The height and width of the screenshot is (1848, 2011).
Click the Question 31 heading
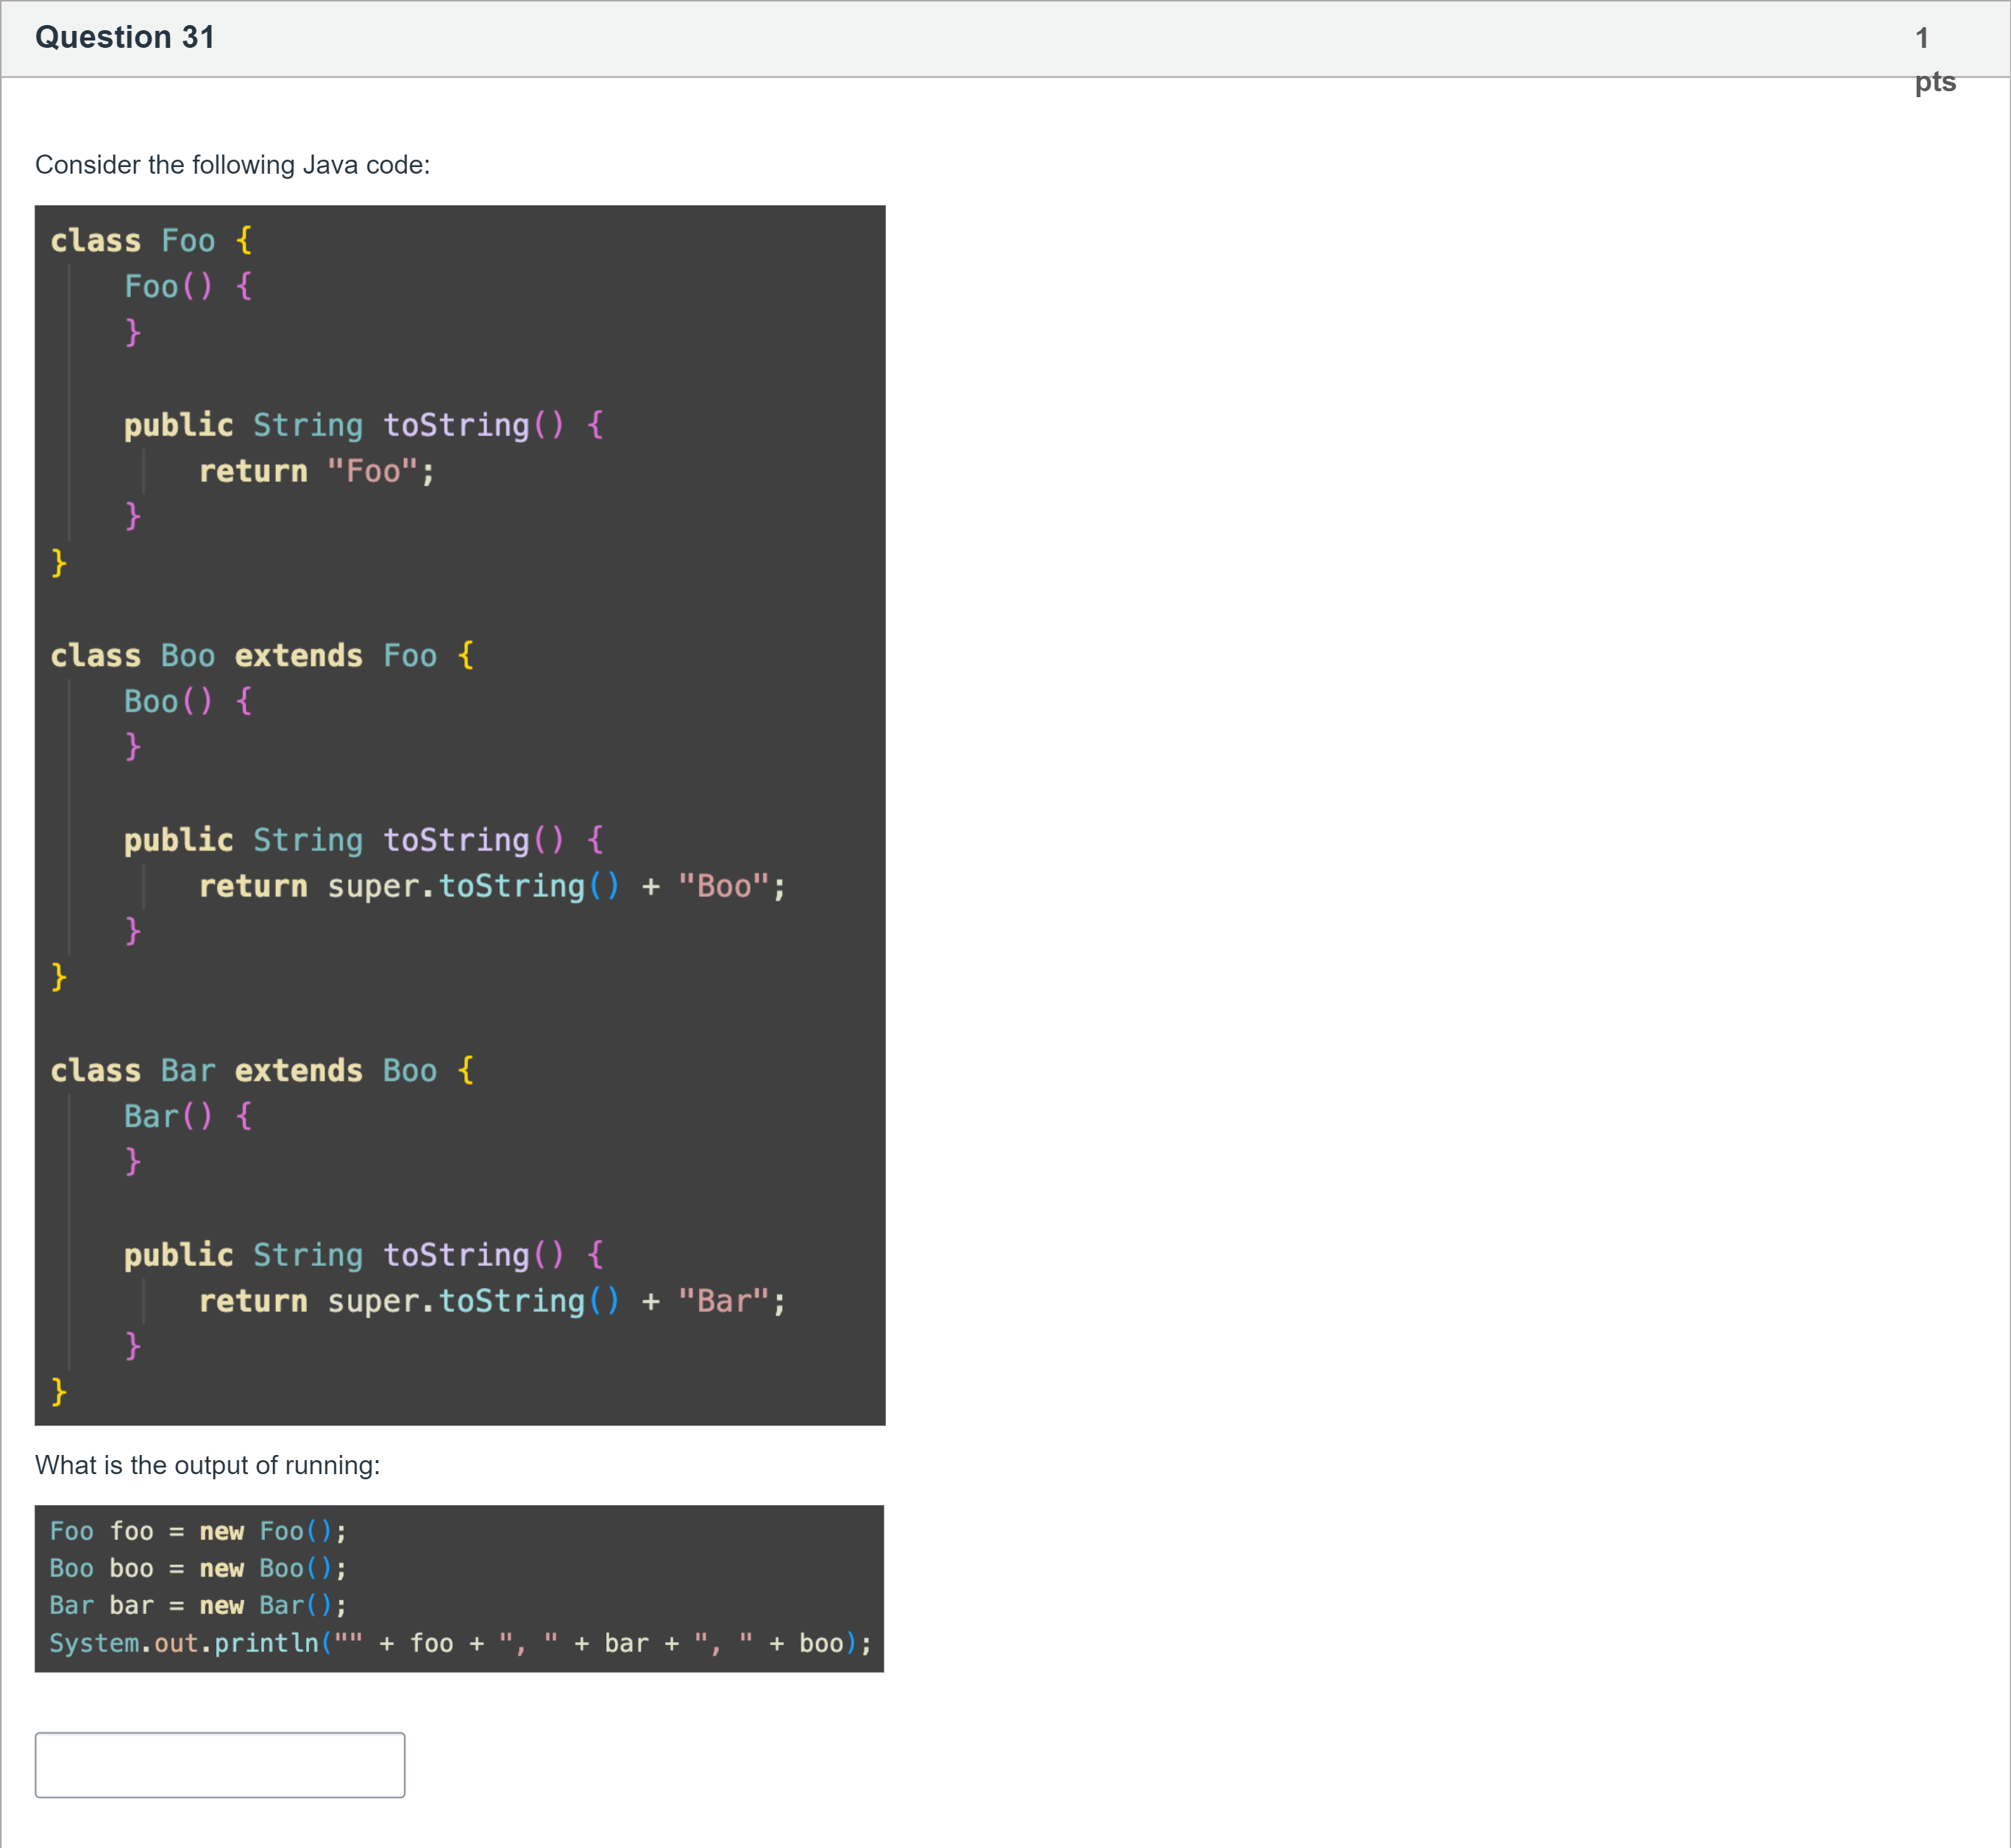point(125,37)
